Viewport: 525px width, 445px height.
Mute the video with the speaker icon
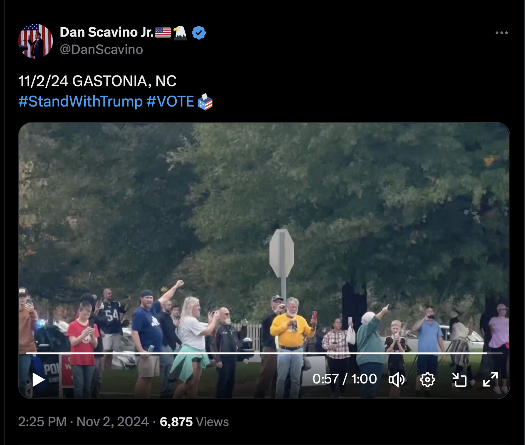click(x=397, y=380)
